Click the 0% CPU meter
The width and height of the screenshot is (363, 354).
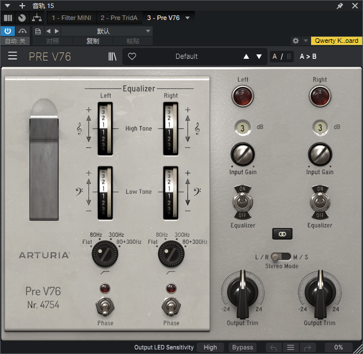[338, 347]
